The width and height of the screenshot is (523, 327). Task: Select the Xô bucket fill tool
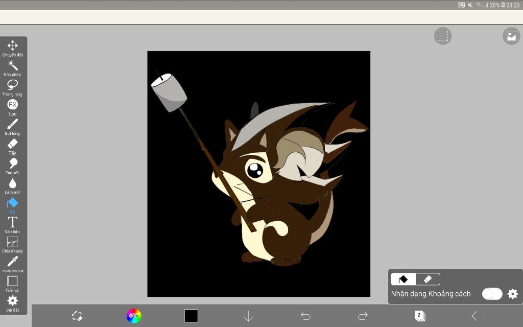pyautogui.click(x=12, y=205)
